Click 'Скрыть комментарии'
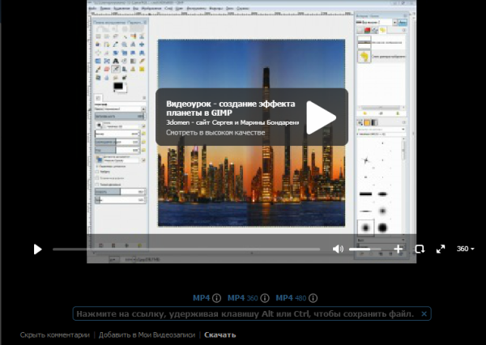This screenshot has height=345, width=486. 54,335
